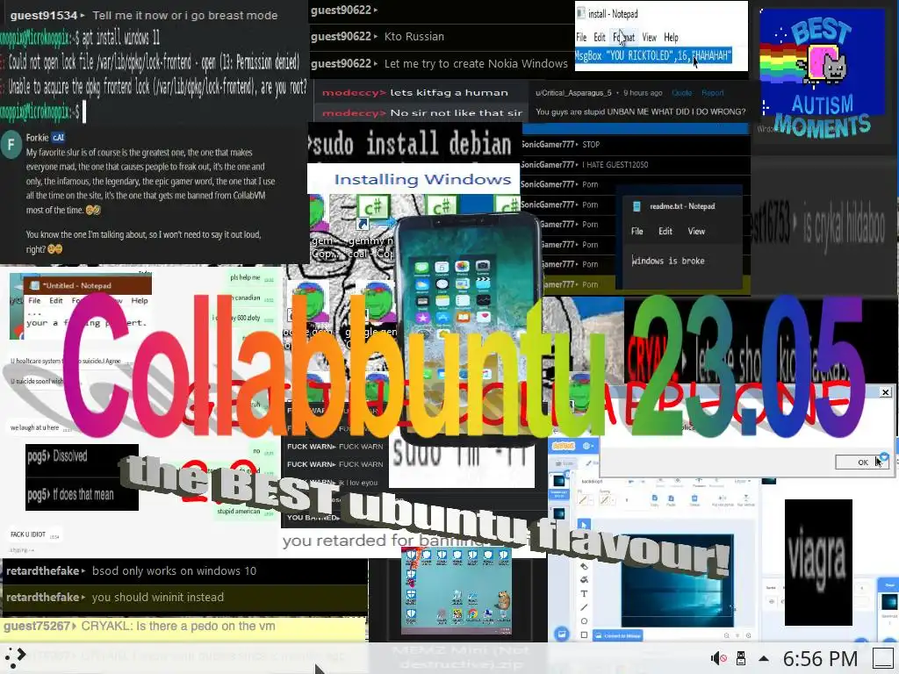This screenshot has height=674, width=899.
Task: Select the Text tool in the Scratch editor
Action: point(584,594)
